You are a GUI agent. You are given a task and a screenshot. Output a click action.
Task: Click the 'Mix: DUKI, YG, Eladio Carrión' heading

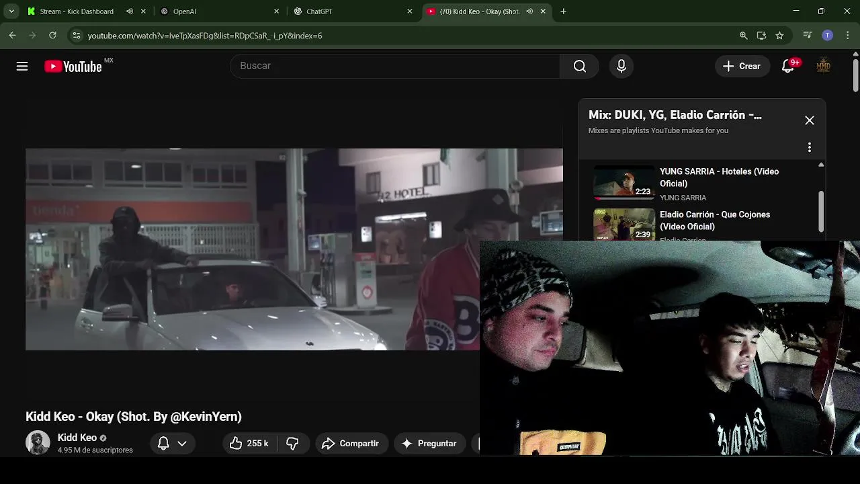(675, 115)
